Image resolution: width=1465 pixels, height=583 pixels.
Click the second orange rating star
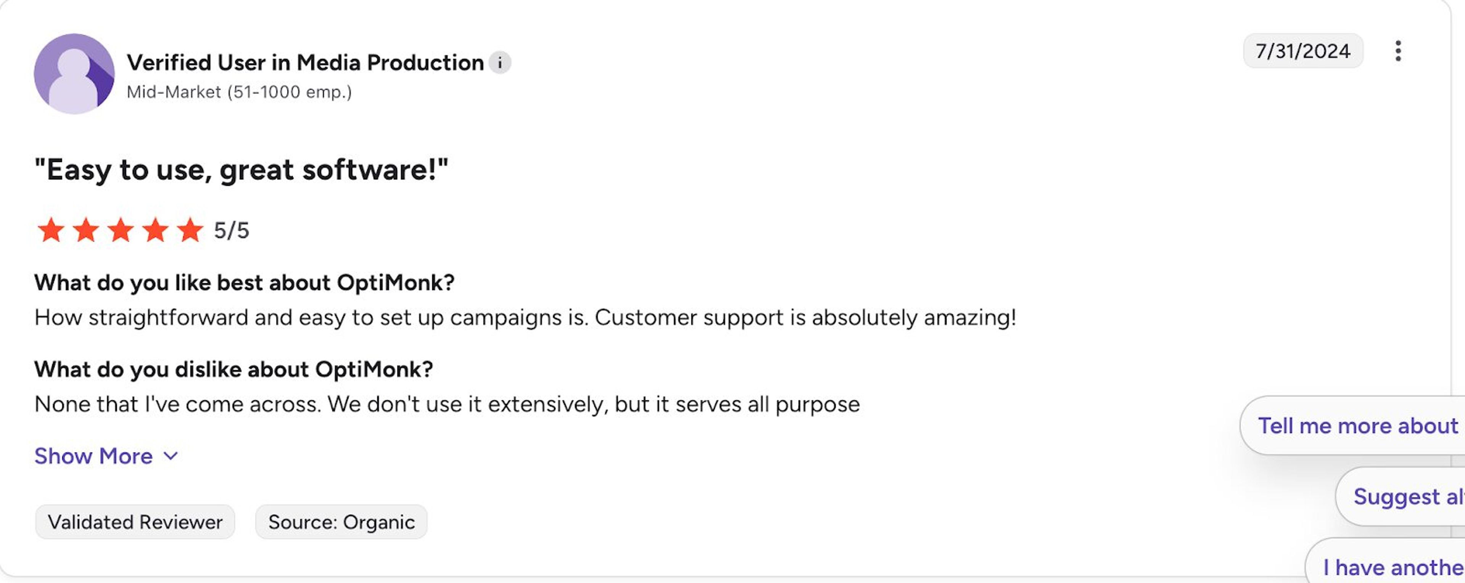coord(86,230)
